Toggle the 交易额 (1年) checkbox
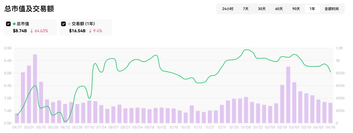Screen dimensions: 353x133 pos(63,24)
